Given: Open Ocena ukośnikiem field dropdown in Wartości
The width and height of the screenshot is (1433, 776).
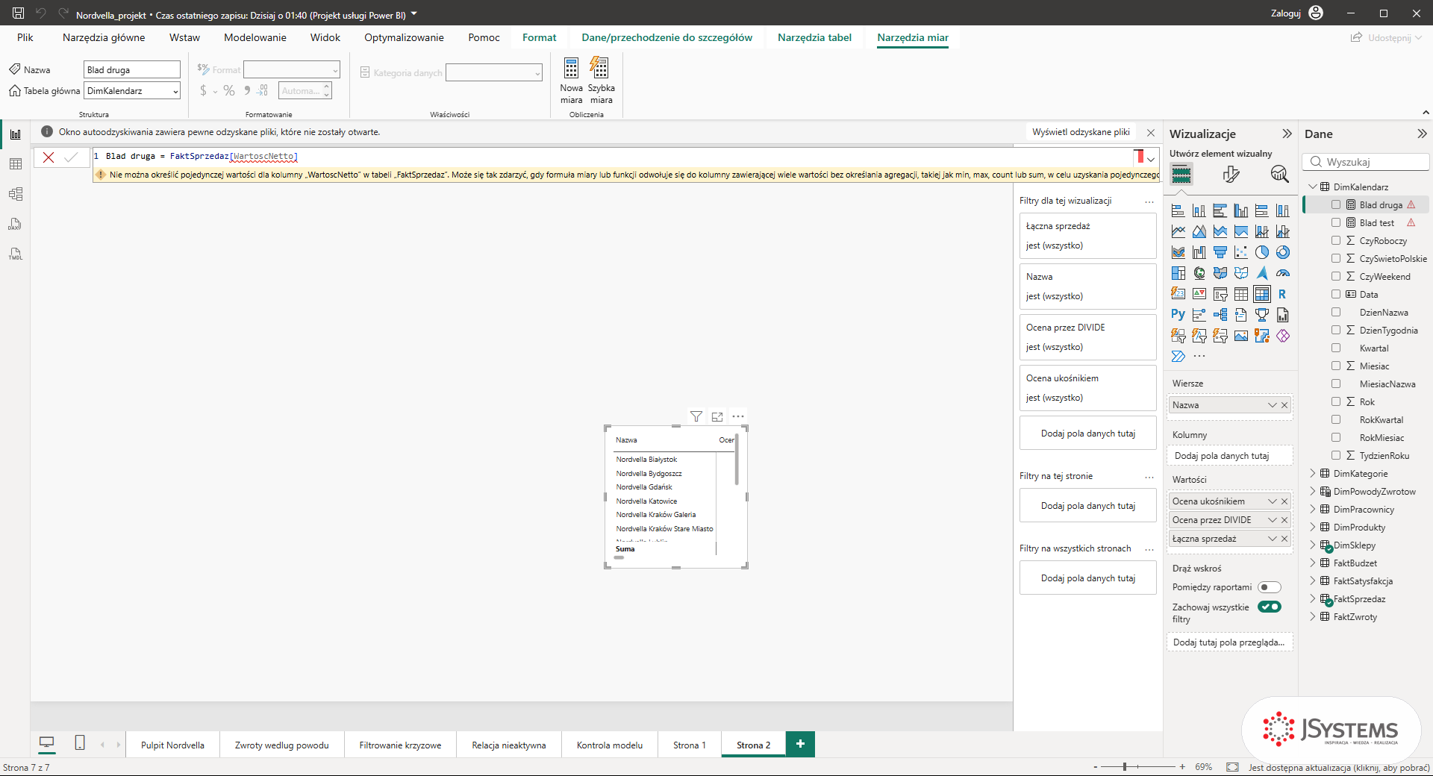Looking at the screenshot, I should click(1273, 501).
